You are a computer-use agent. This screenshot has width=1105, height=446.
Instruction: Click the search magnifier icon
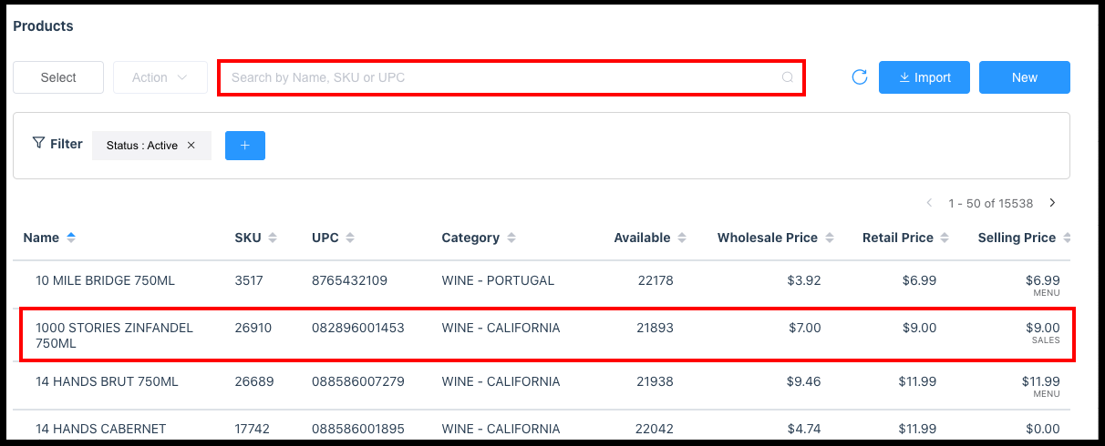[788, 77]
